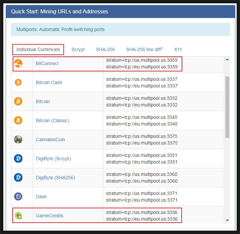Click eu.multipool.us:3360 DigiByte SHA256 URL
The height and width of the screenshot is (234, 240).
point(142,181)
